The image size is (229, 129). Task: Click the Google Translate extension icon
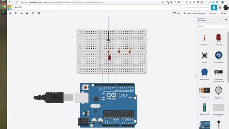coord(179,2)
